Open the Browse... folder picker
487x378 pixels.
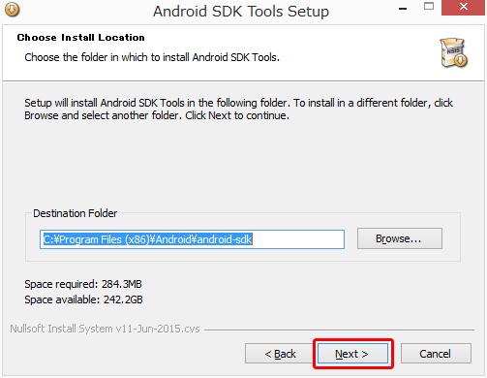(x=400, y=238)
